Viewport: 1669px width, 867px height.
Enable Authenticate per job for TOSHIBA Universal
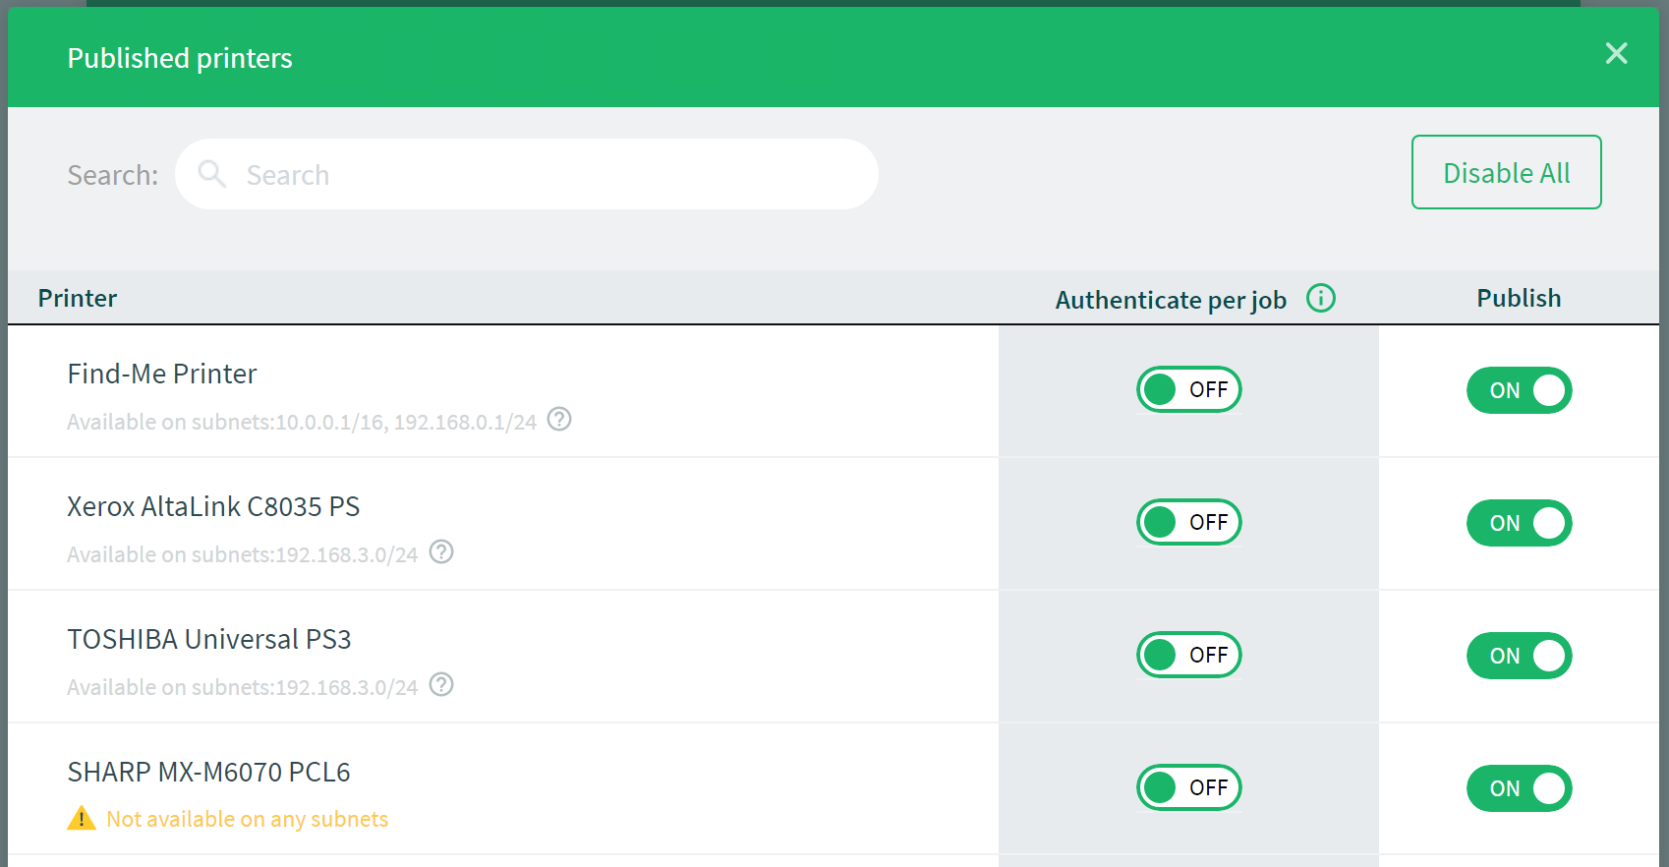[x=1189, y=655]
